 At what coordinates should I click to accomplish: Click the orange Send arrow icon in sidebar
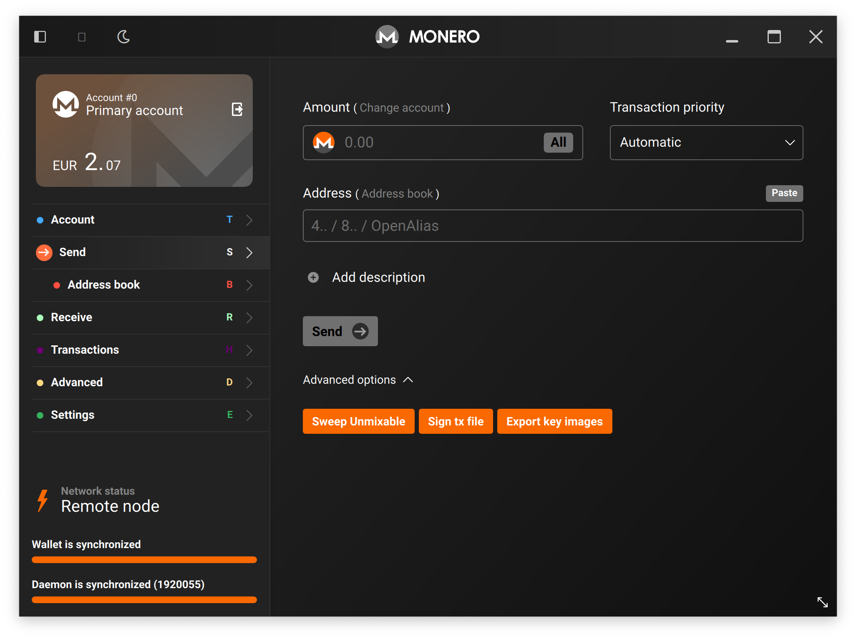44,252
